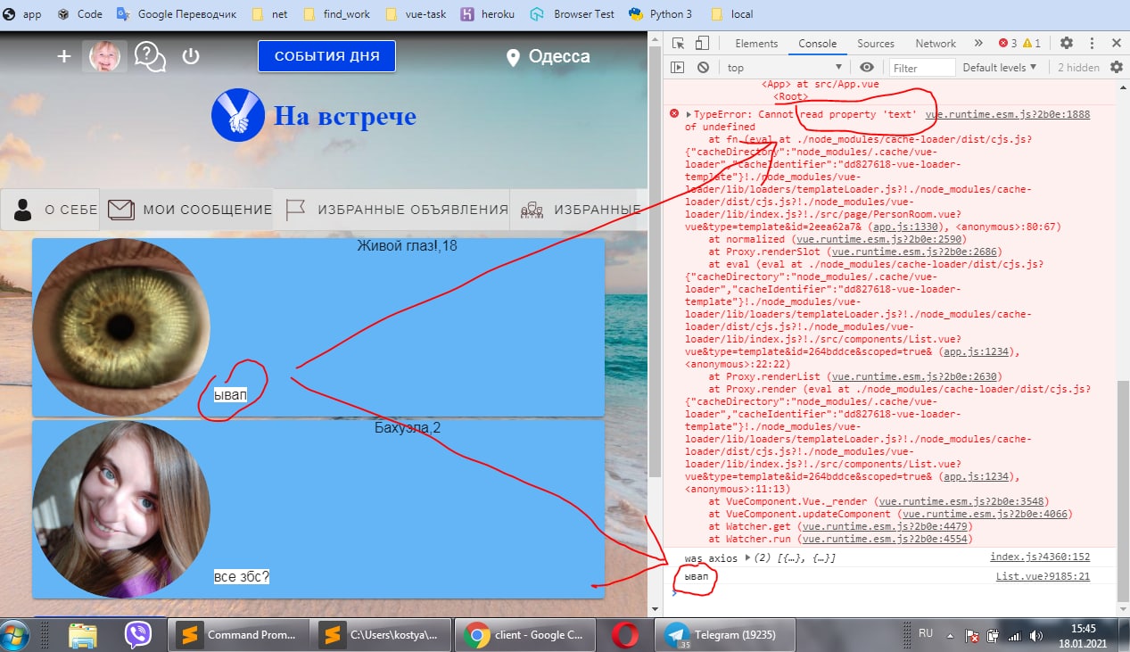Open the heroku bookmark

(487, 13)
